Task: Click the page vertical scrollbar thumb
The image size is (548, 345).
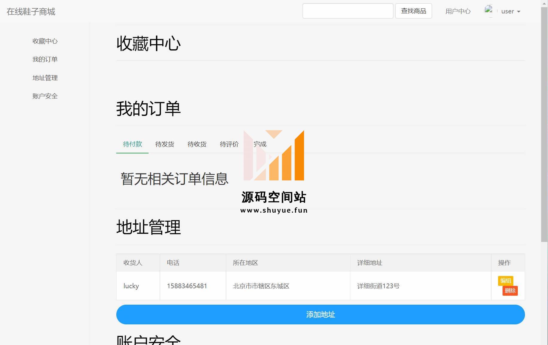Action: pos(544,124)
